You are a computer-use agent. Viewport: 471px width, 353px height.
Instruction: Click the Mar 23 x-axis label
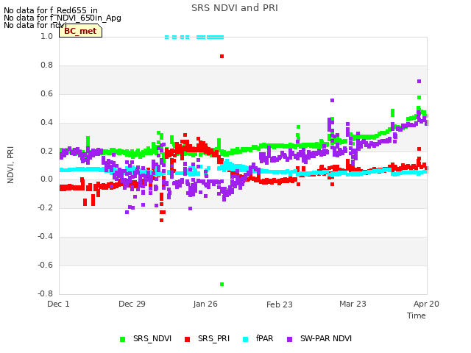point(353,304)
